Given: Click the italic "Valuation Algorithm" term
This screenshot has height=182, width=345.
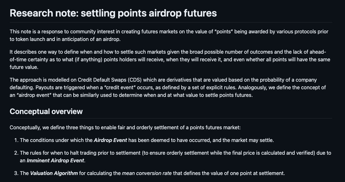Looking at the screenshot, I should (54, 173).
